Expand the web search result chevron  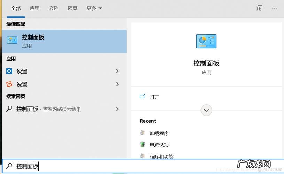click(117, 109)
